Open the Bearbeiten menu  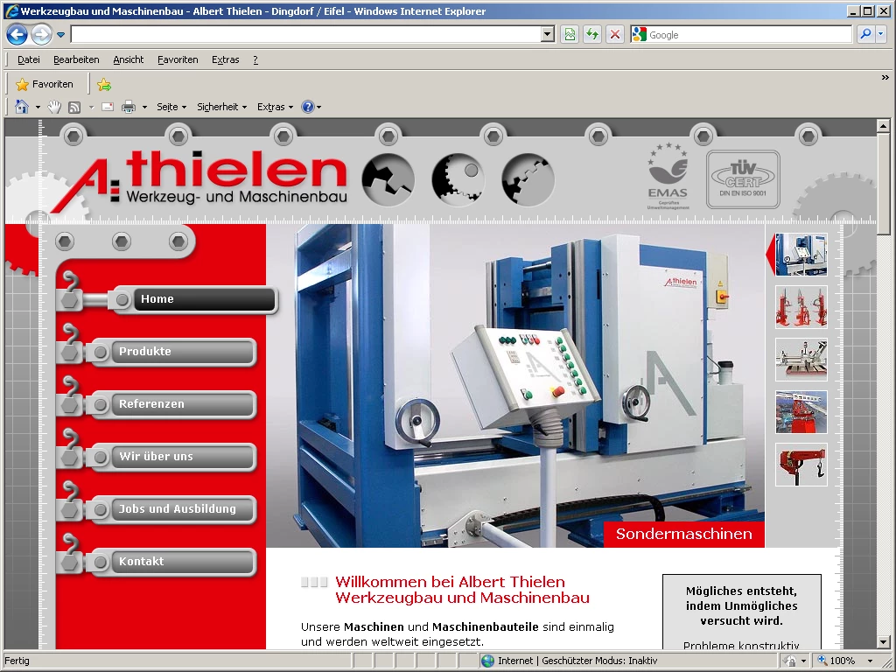[x=76, y=59]
